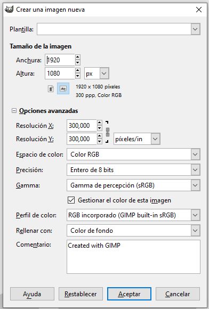Open the Plantilla dropdown

click(x=195, y=29)
